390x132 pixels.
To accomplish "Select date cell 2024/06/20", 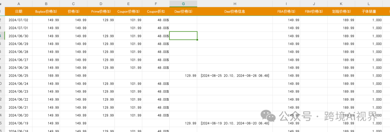I will pos(18,115).
